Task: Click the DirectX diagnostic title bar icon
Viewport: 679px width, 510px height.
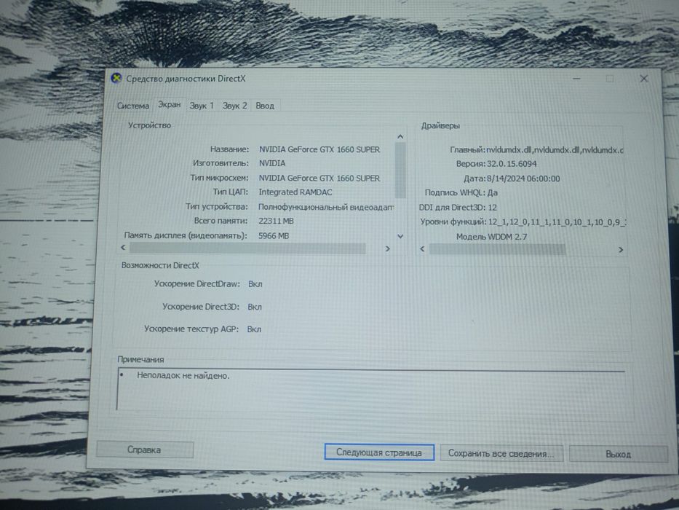Action: [116, 79]
